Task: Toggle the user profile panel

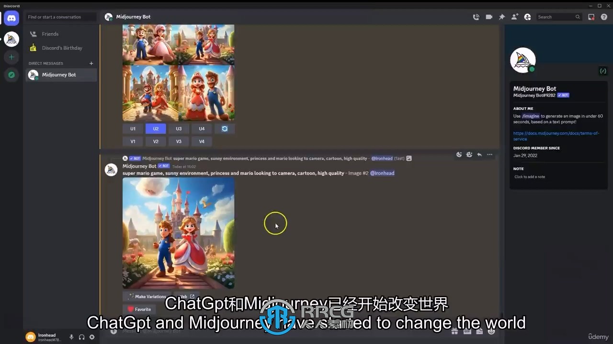Action: (527, 17)
